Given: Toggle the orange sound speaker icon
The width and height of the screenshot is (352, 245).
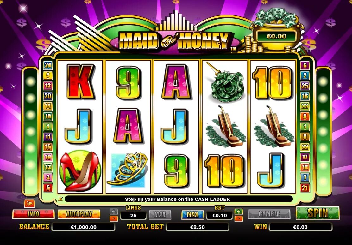Looking at the screenshot, I should (x=29, y=203).
